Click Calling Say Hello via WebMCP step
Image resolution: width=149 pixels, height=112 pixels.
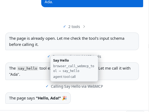point(77,86)
